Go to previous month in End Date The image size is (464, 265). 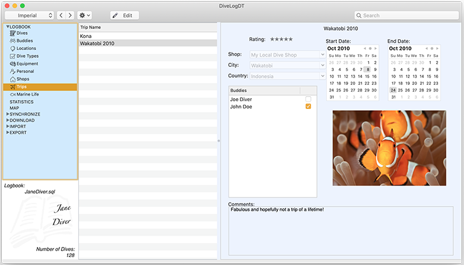[427, 49]
